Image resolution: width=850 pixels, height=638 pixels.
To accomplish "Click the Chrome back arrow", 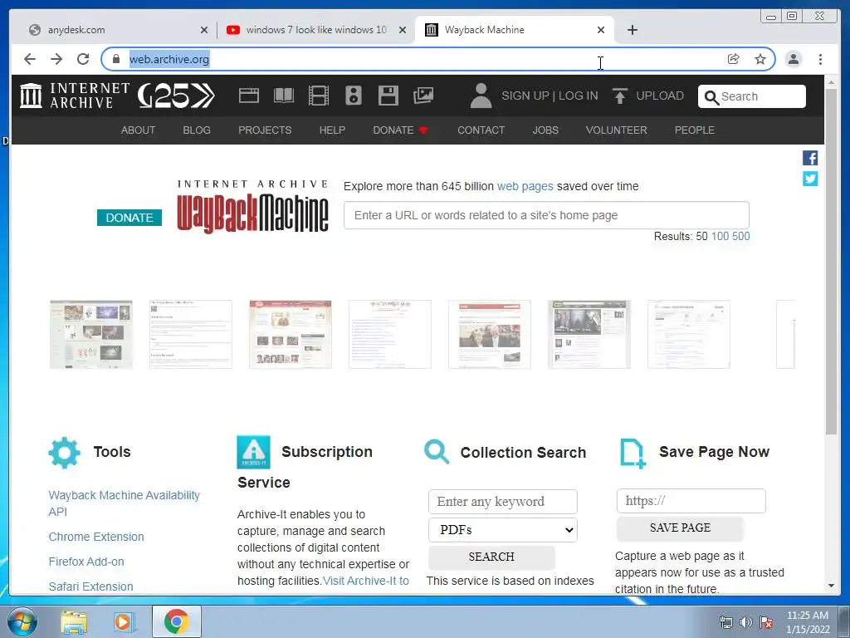I will 30,59.
